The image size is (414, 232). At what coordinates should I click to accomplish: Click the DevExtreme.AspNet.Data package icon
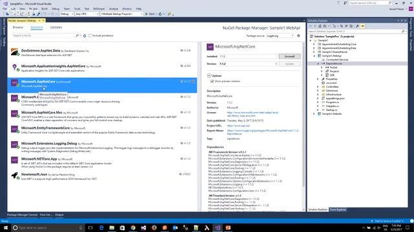click(14, 52)
